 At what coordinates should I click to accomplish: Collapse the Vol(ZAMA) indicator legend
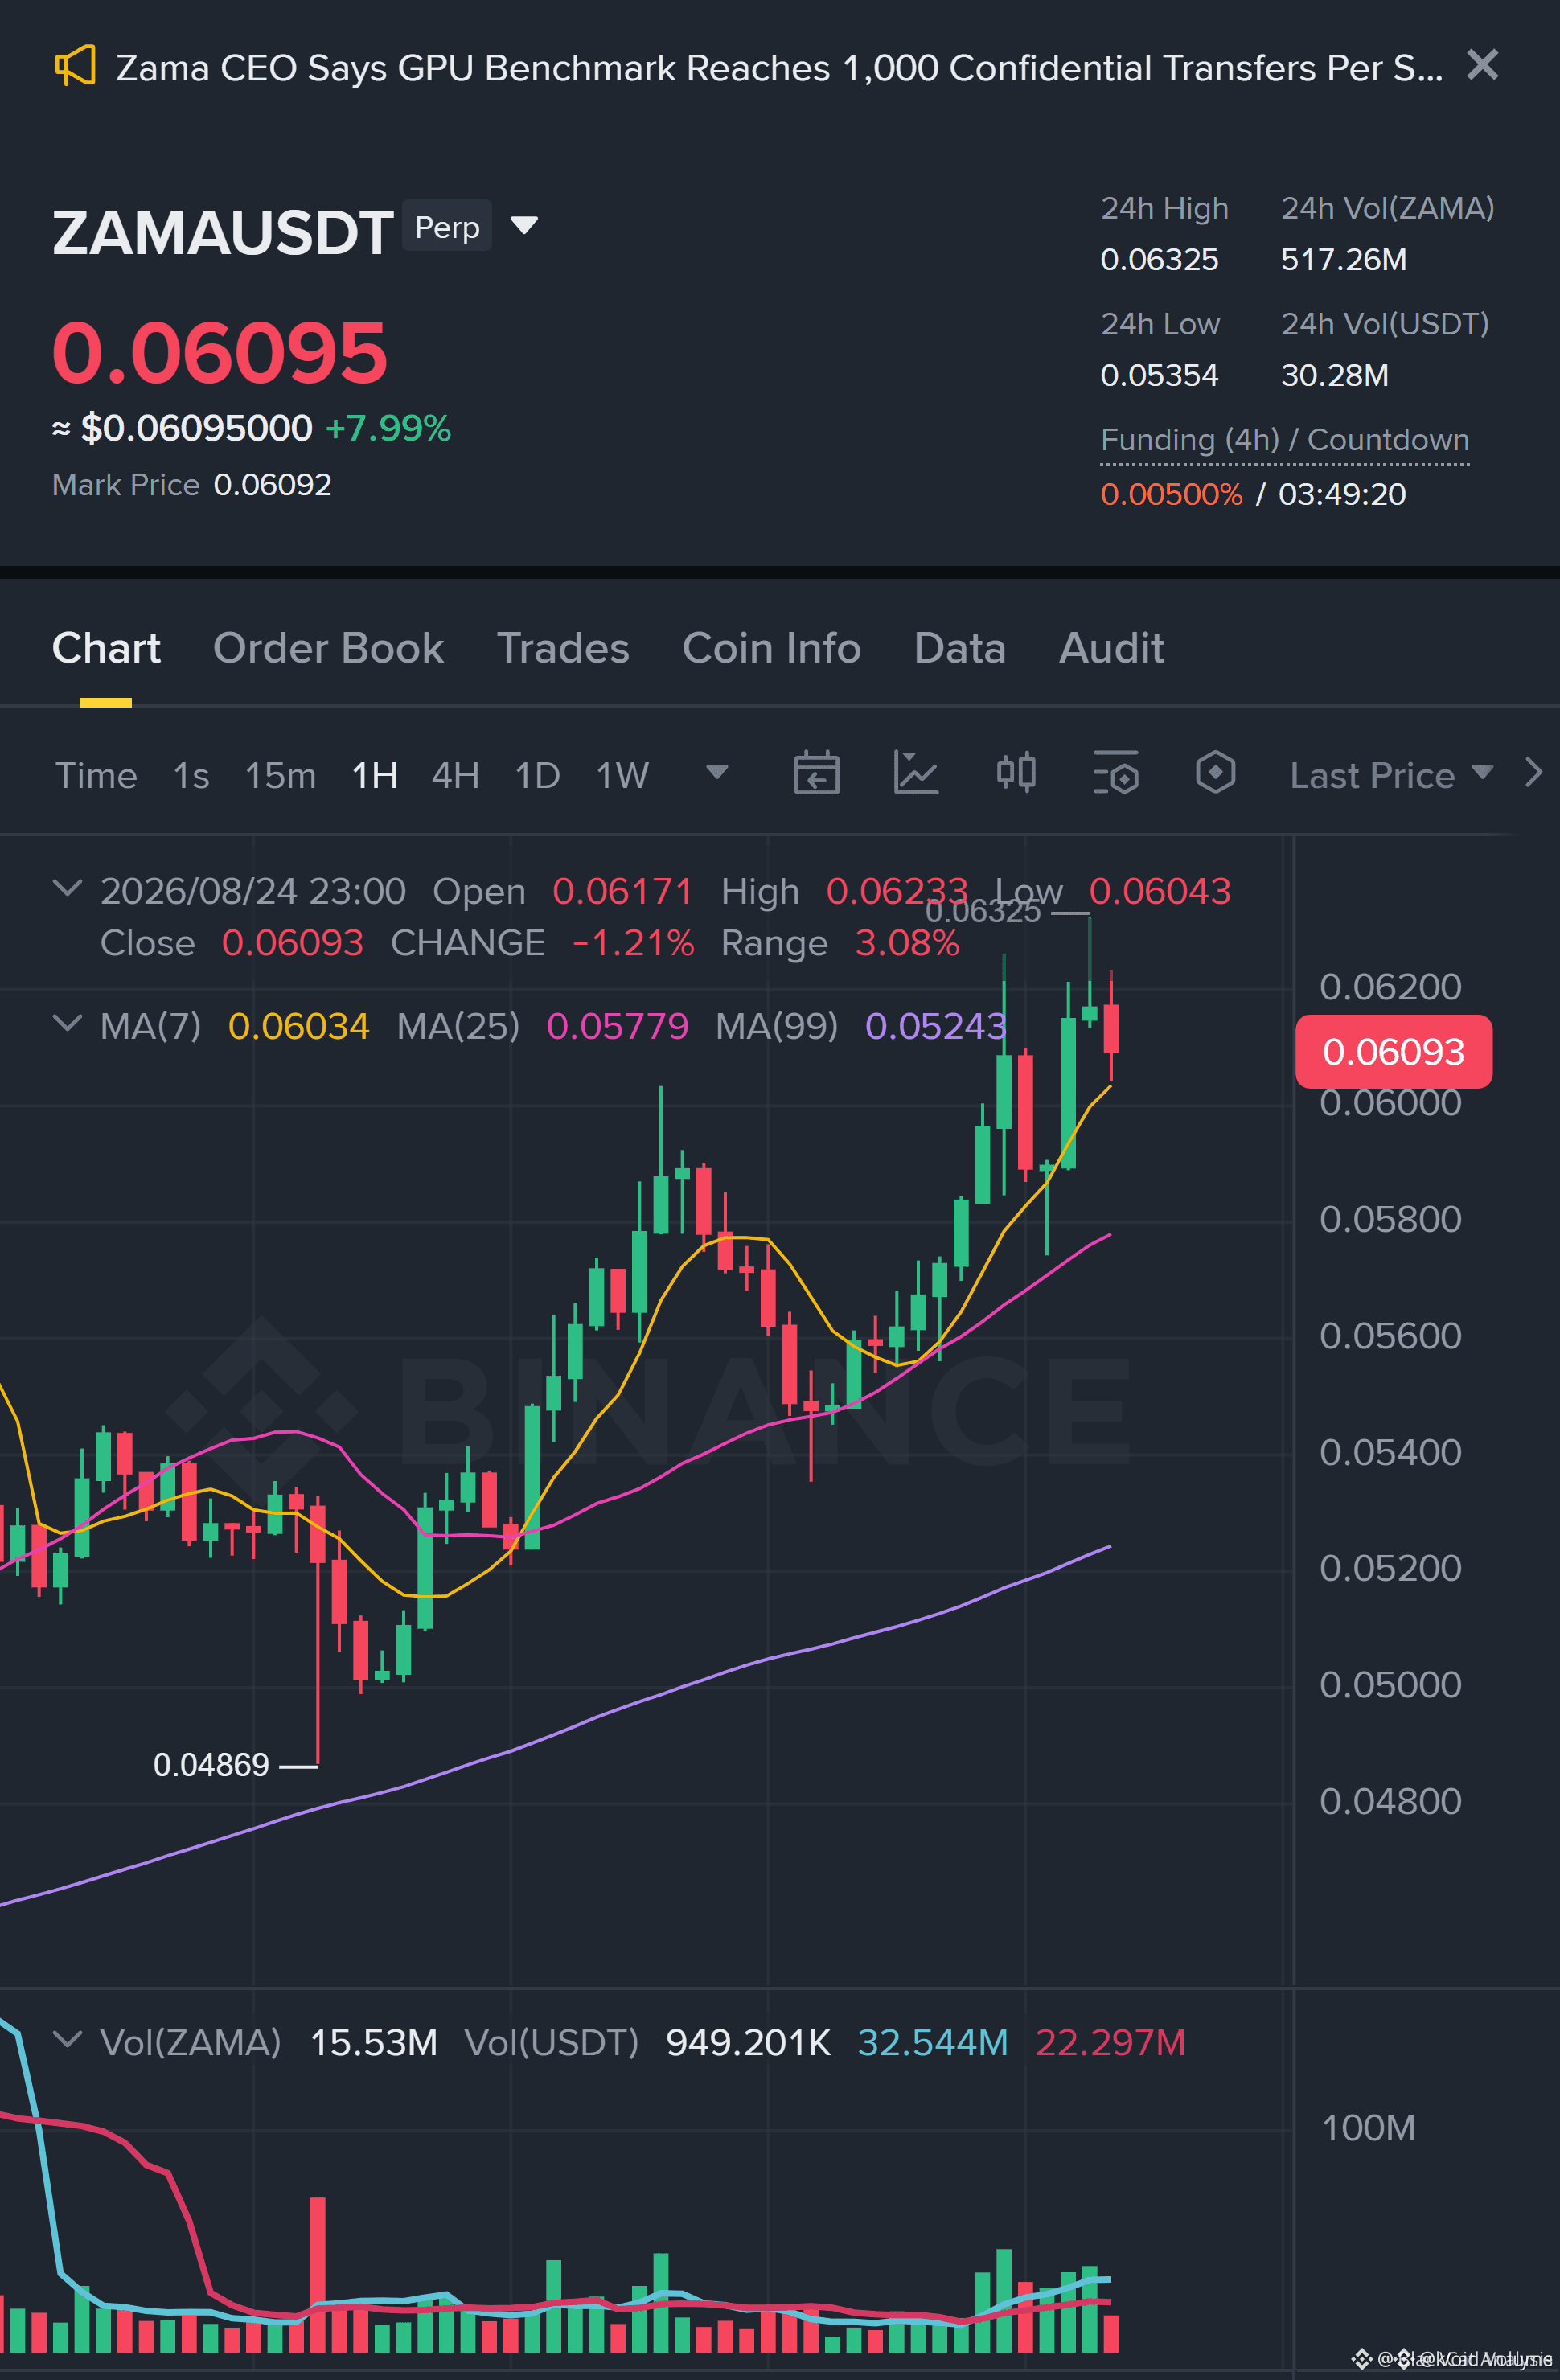click(67, 2039)
